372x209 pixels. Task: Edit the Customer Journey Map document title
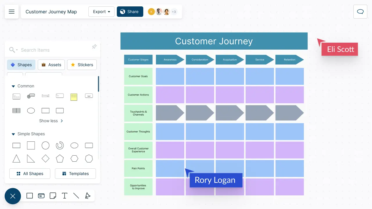click(x=51, y=12)
